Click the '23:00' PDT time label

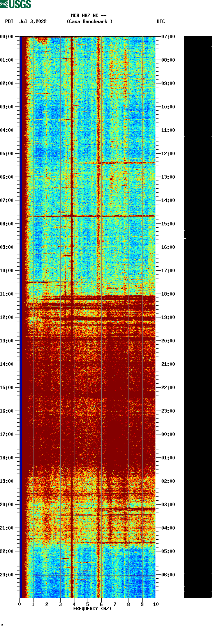tap(7, 575)
